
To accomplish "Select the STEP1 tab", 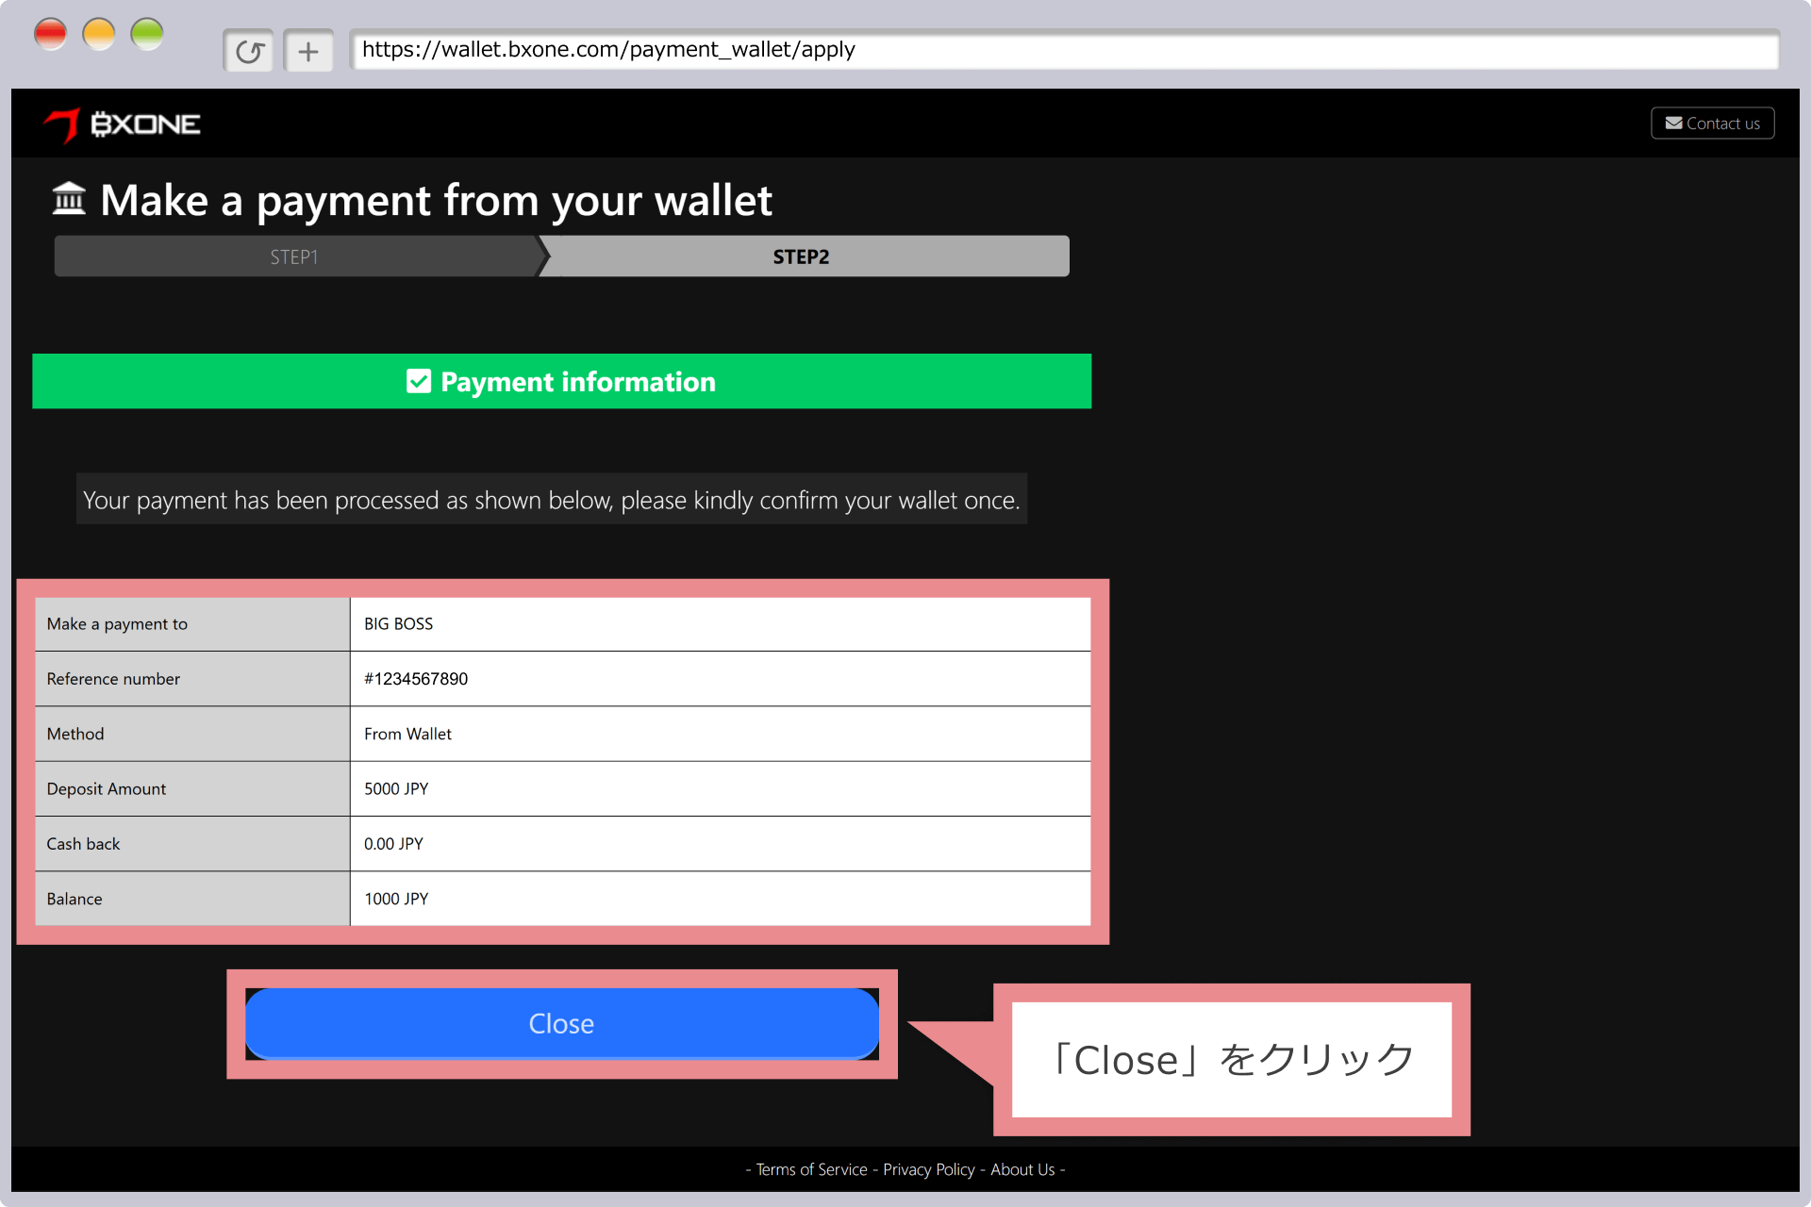I will pos(294,256).
